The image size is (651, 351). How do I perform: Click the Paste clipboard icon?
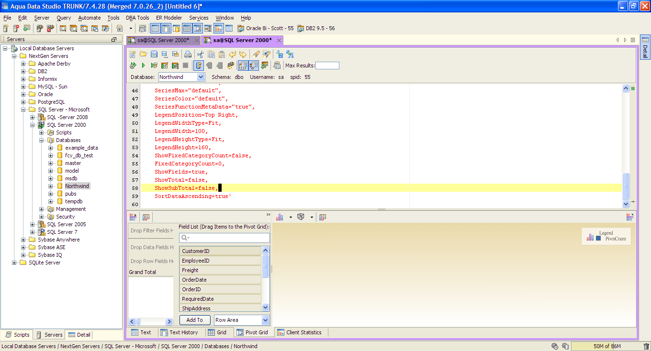point(222,54)
